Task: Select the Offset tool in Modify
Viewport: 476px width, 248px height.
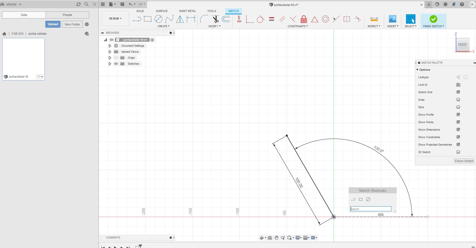Action: pos(226,19)
